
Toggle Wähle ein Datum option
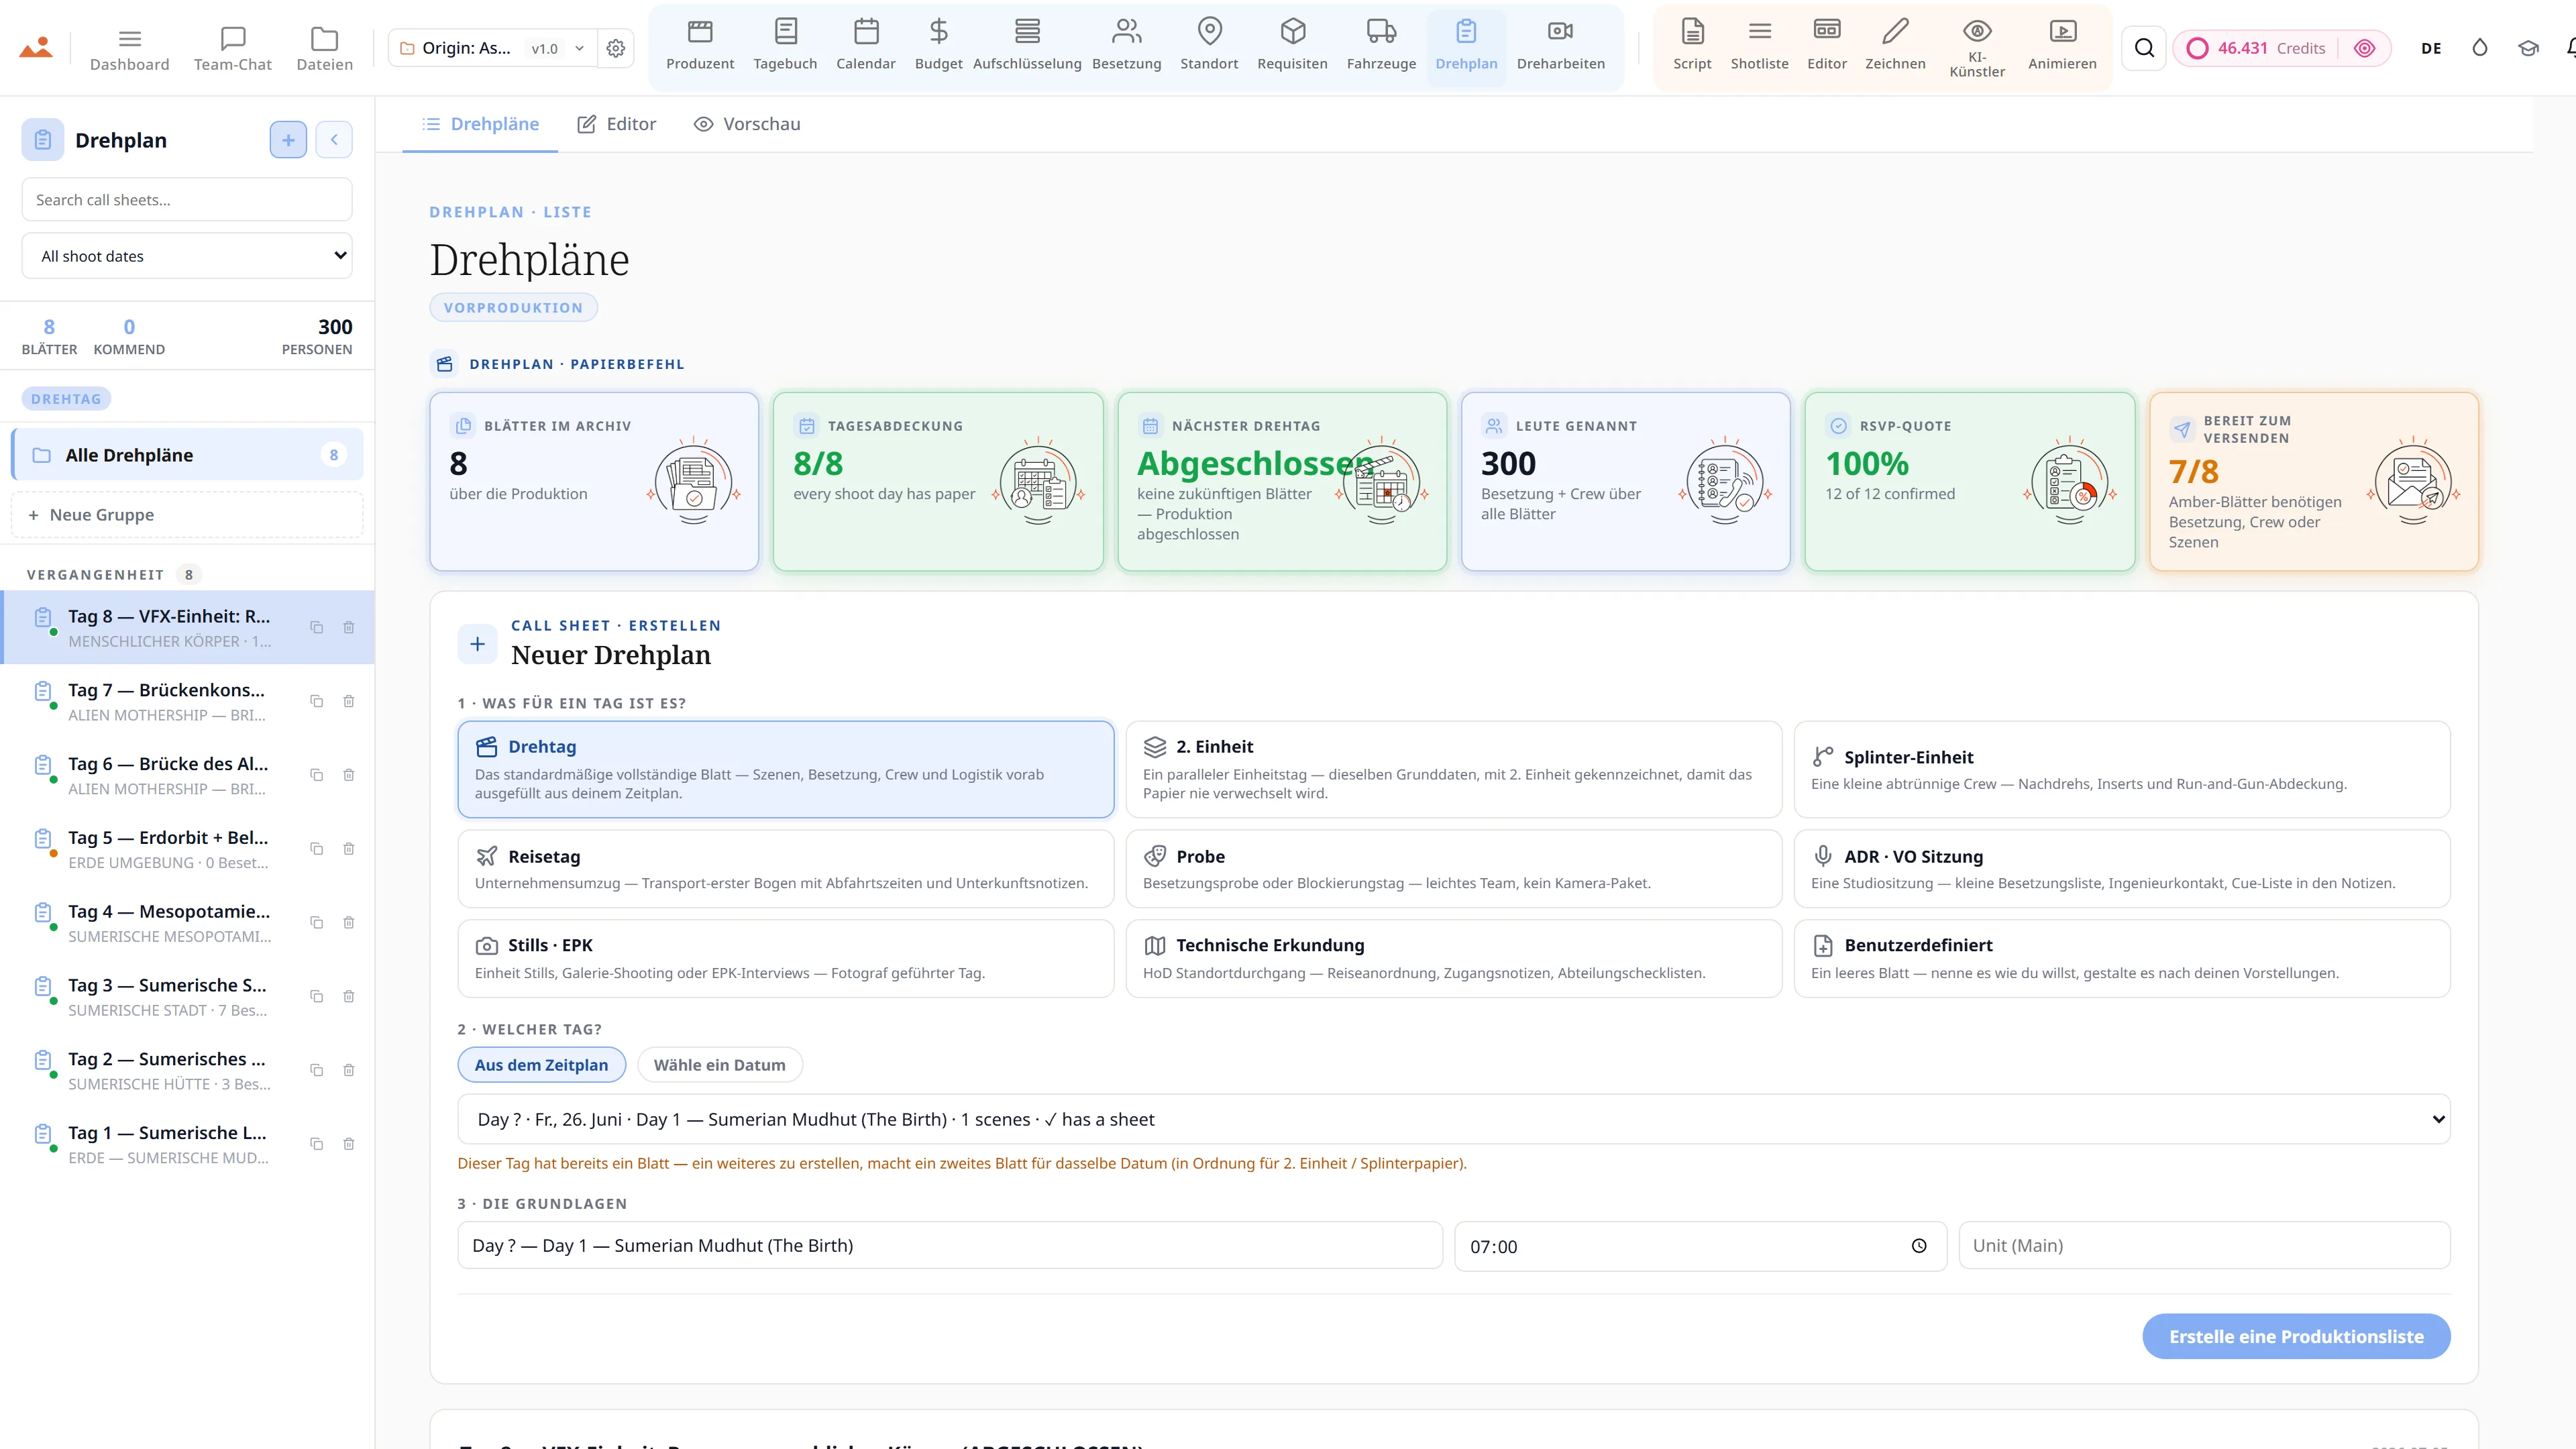(719, 1065)
